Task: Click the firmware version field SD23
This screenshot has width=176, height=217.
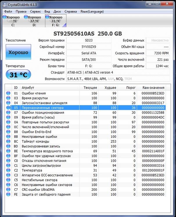Action: click(x=89, y=40)
